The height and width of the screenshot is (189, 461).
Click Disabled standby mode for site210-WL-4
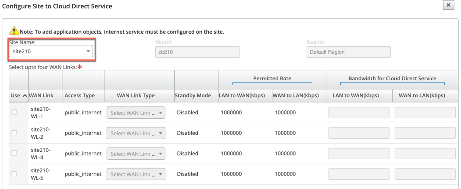pos(188,154)
